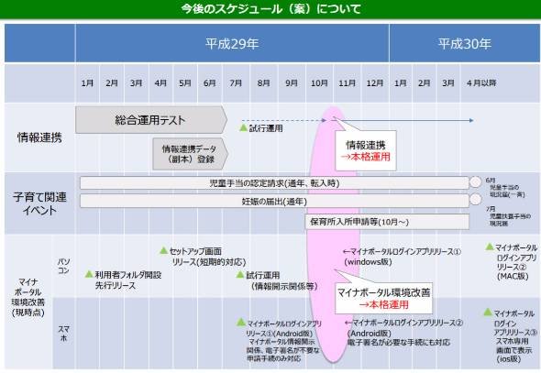
Task: Select the 10月 month column header
Action: [319, 83]
